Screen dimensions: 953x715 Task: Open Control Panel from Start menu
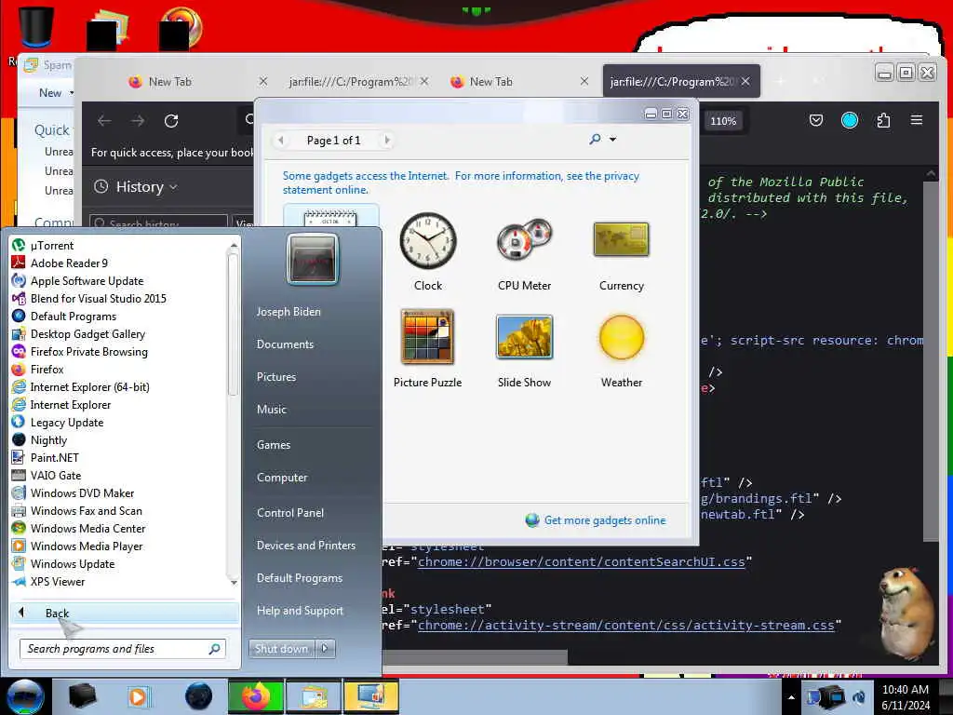[x=290, y=513]
